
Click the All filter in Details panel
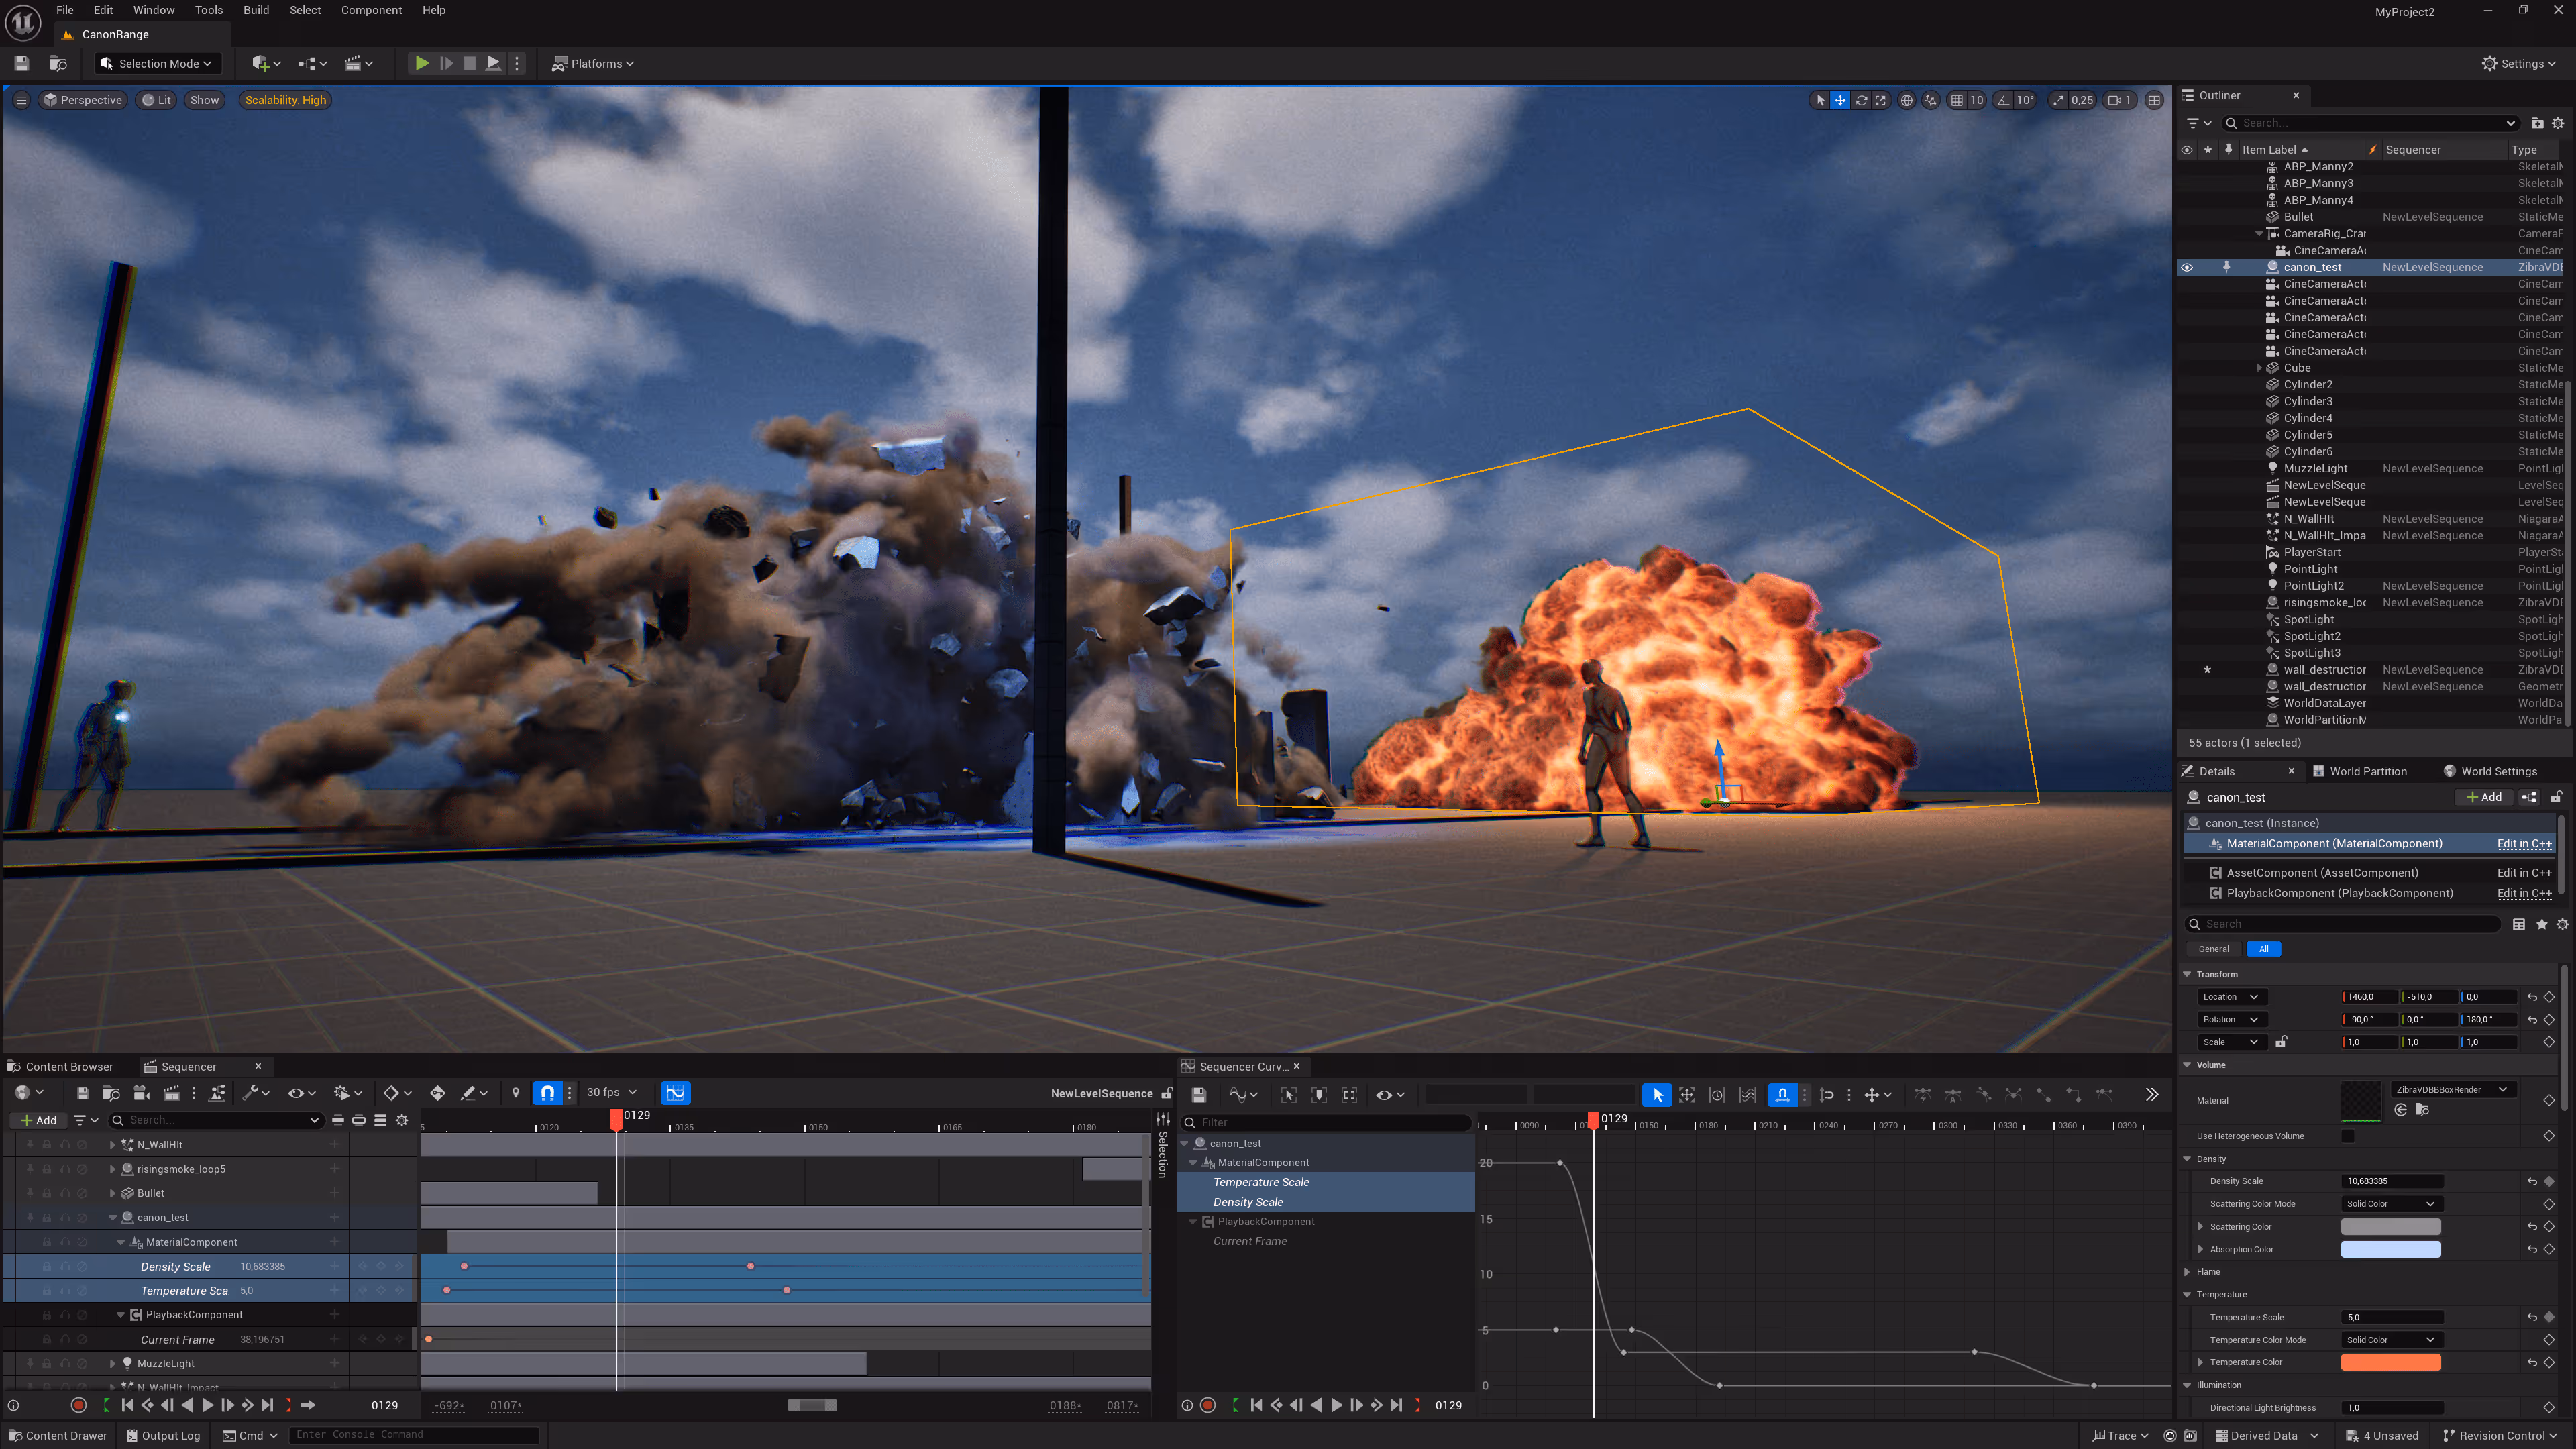point(2263,949)
